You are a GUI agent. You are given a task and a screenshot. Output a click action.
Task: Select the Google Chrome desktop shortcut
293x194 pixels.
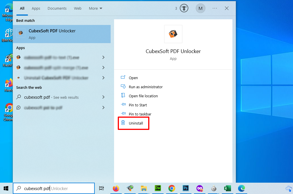[x=8, y=112]
